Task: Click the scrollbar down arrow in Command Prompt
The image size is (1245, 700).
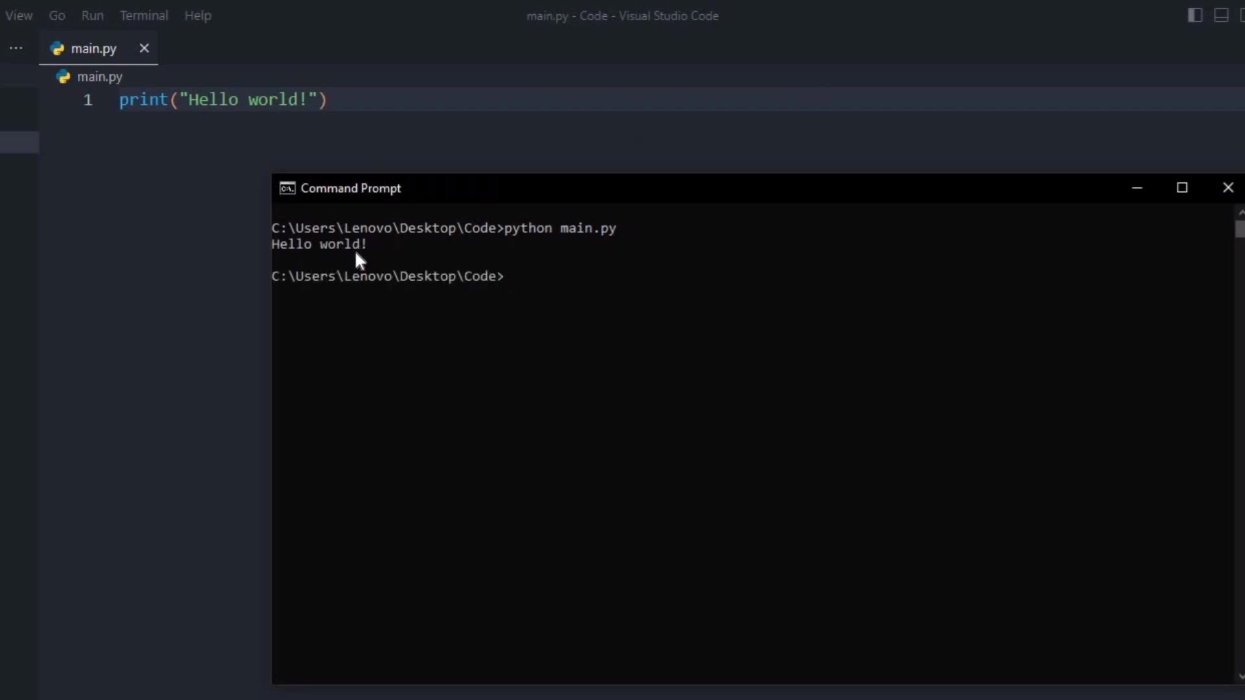Action: point(1240,677)
